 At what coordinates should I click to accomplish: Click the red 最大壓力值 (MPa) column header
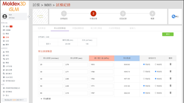point(101,58)
